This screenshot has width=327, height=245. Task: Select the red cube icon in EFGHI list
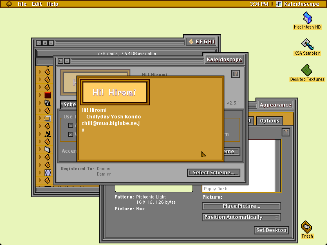pos(48,95)
